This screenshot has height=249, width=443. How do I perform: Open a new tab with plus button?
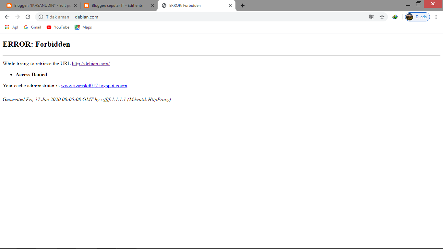[243, 6]
